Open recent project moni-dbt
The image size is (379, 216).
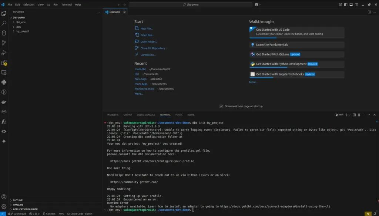tap(140, 69)
